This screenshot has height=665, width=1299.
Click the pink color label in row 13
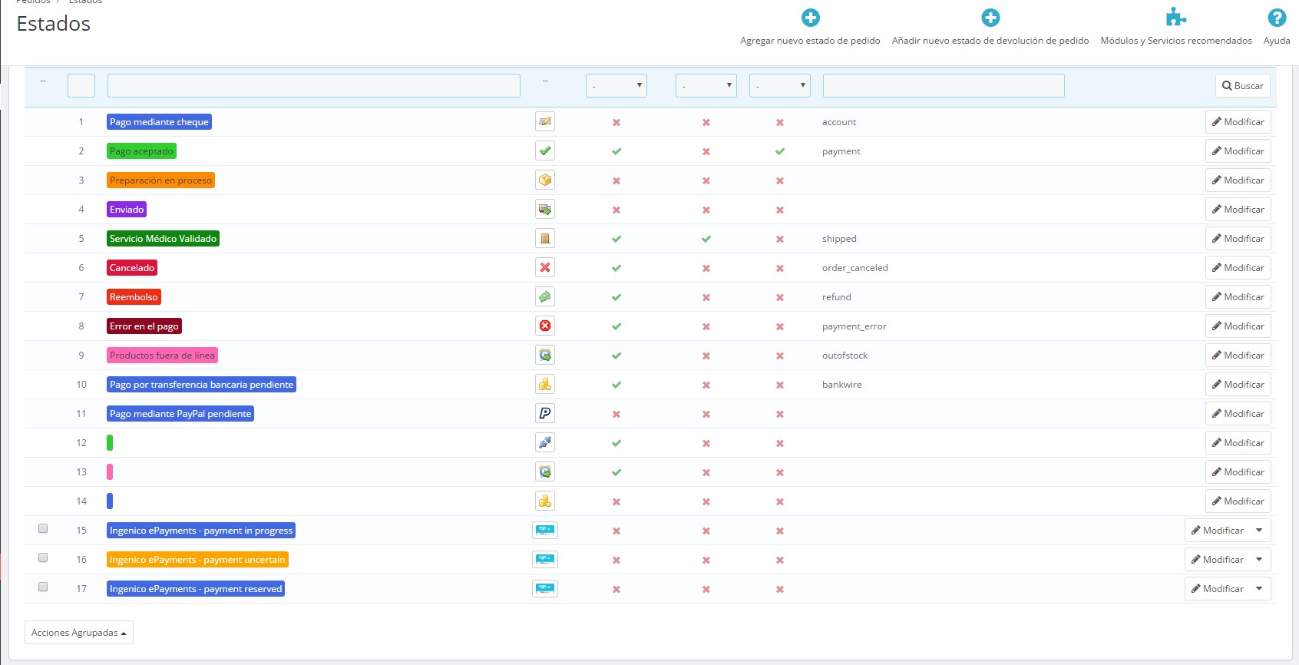point(110,471)
